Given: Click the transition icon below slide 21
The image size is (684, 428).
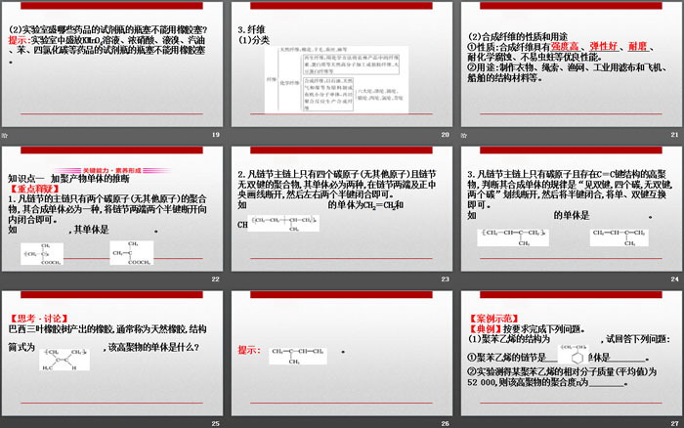Looking at the screenshot, I should click(x=462, y=133).
